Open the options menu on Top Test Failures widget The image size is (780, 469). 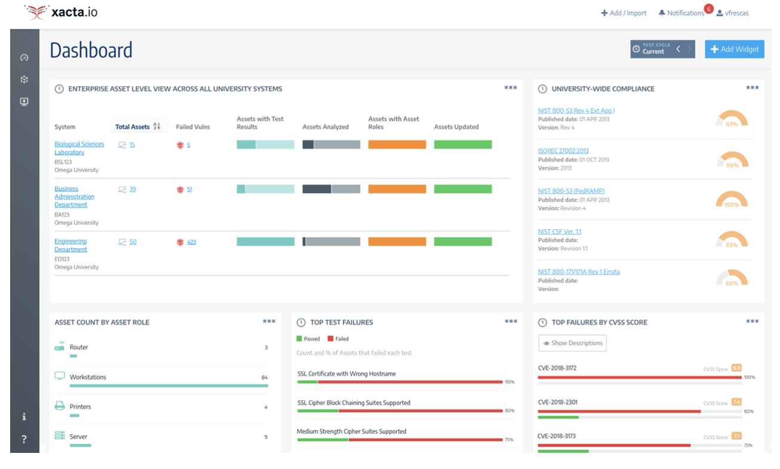pyautogui.click(x=511, y=321)
